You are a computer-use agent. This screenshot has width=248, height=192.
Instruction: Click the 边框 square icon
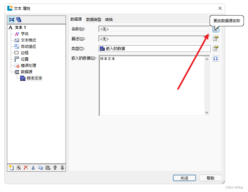[x=16, y=53]
